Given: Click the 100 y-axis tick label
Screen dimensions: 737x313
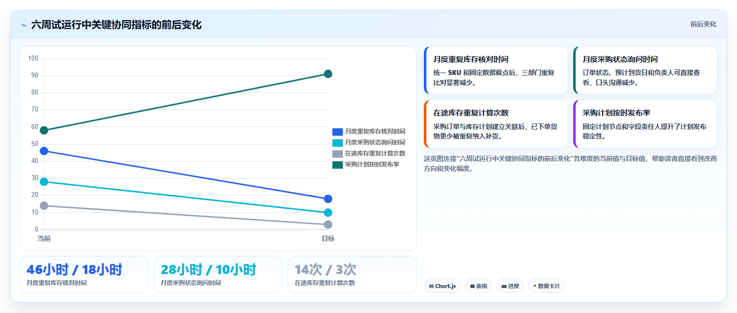Looking at the screenshot, I should click(x=33, y=58).
